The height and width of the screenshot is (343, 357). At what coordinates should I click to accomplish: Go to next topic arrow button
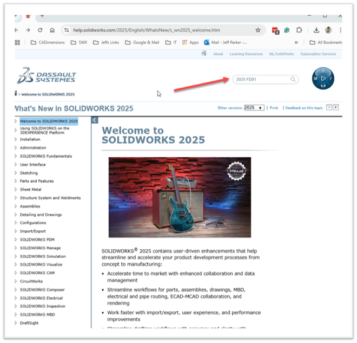(x=336, y=107)
